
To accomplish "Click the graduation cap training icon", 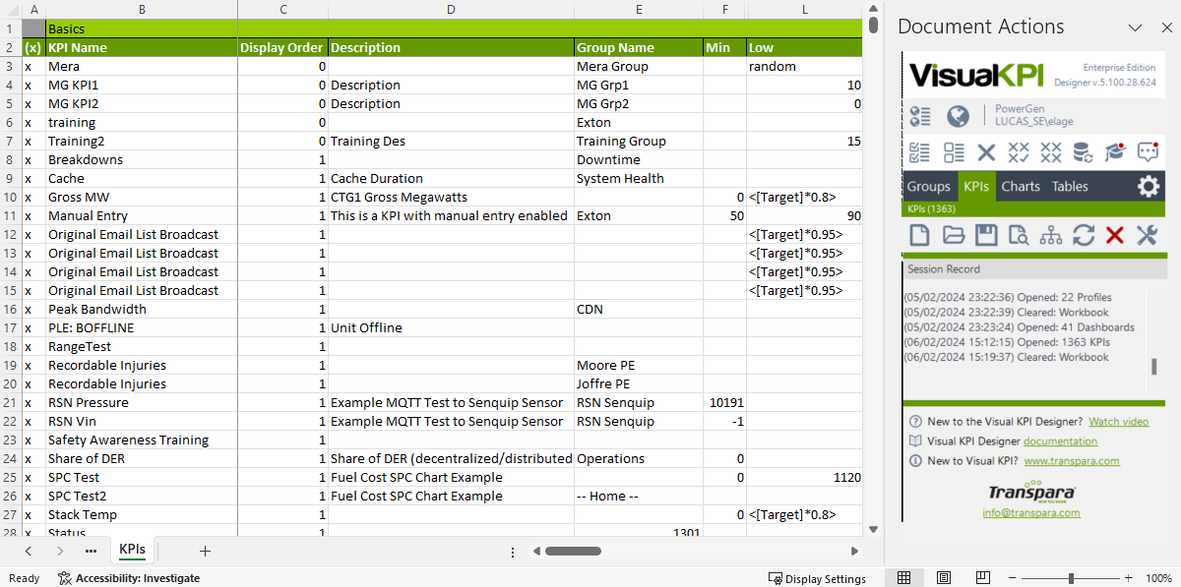I will tap(1114, 152).
